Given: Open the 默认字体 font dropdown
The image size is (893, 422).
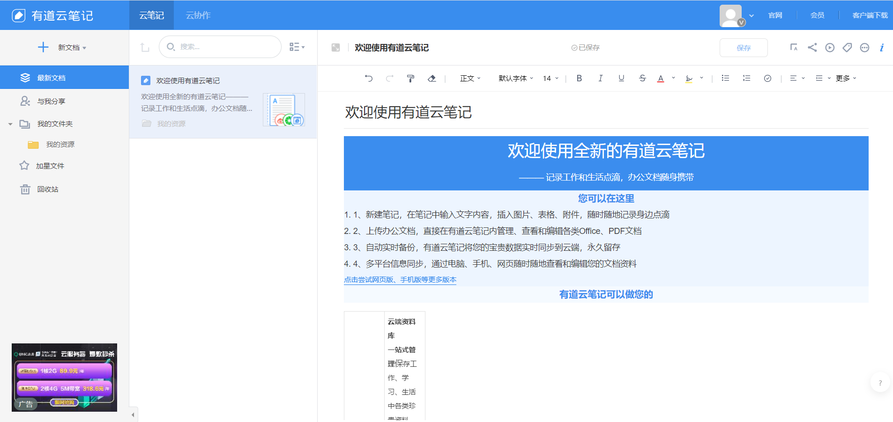Looking at the screenshot, I should point(516,78).
